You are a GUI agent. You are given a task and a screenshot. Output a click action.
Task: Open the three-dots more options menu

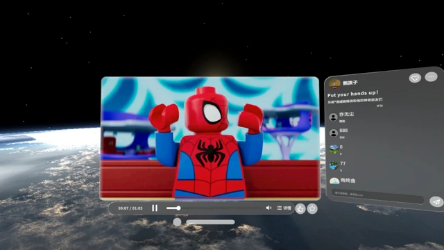pyautogui.click(x=431, y=77)
